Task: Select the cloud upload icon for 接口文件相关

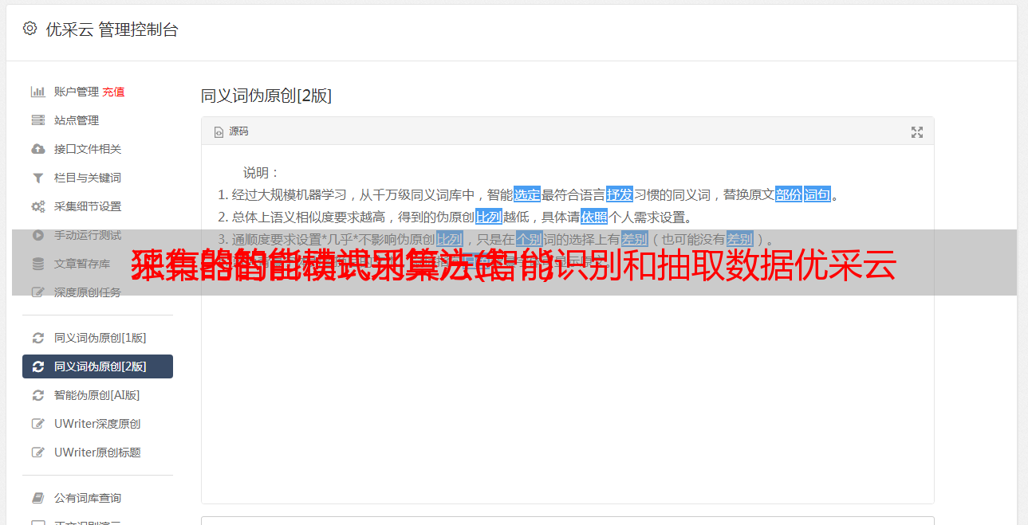Action: point(37,149)
